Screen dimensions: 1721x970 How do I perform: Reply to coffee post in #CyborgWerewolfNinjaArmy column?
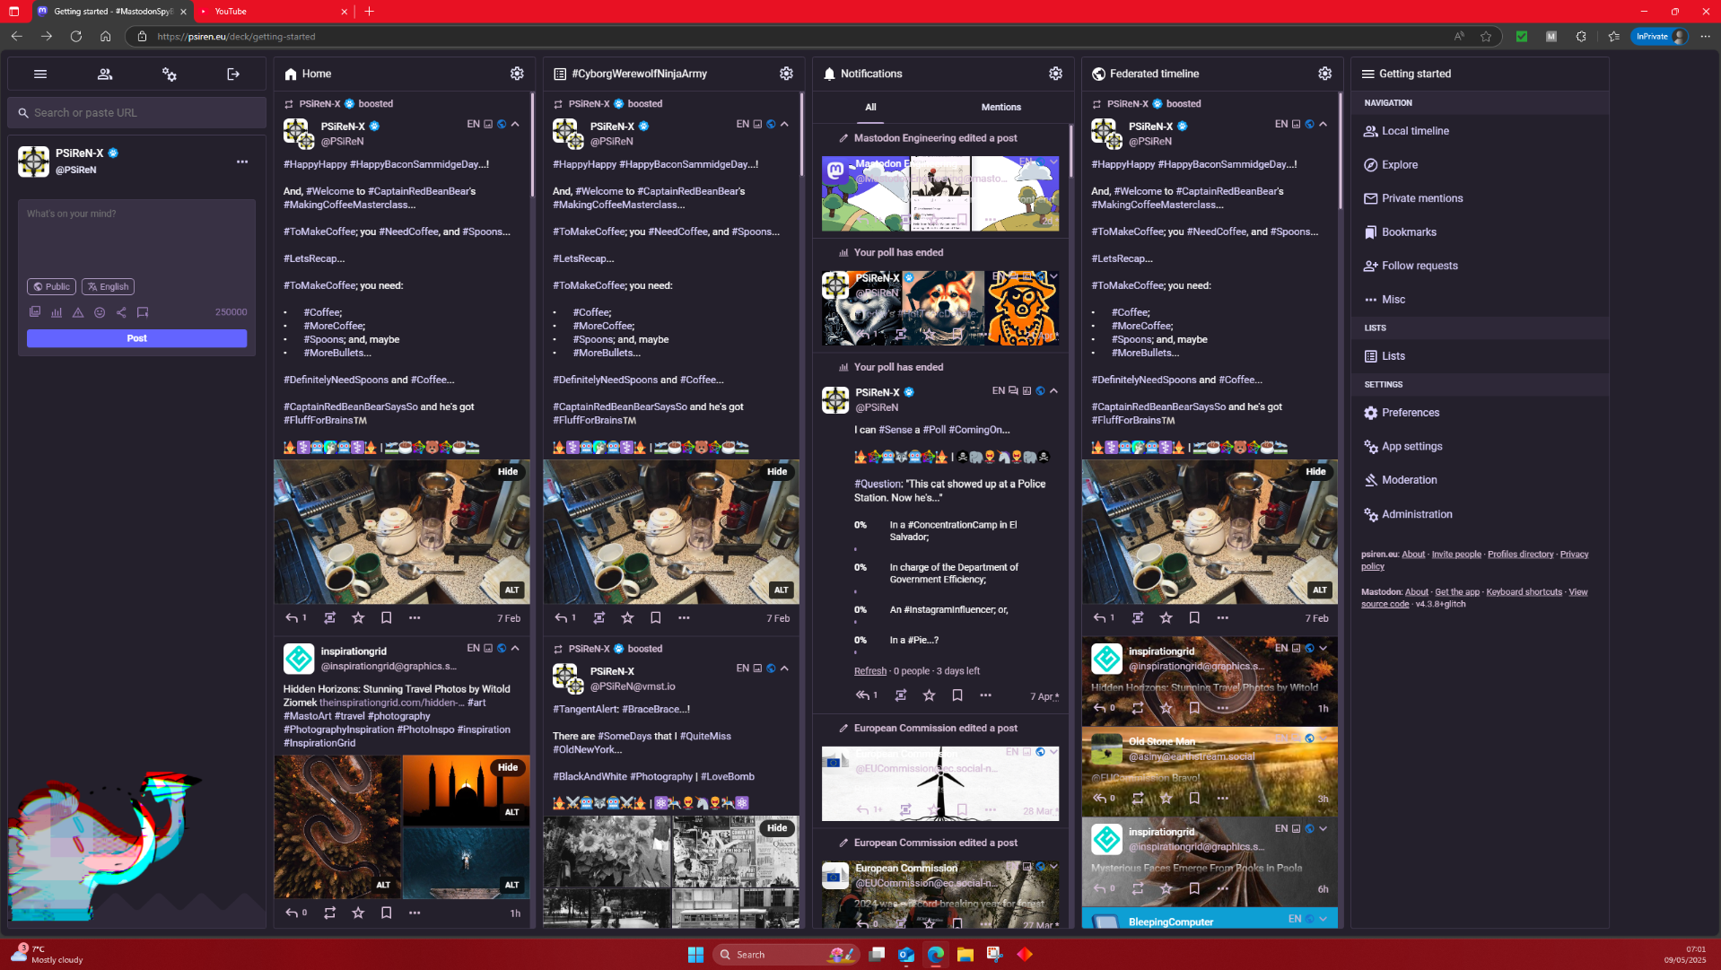[x=561, y=617]
